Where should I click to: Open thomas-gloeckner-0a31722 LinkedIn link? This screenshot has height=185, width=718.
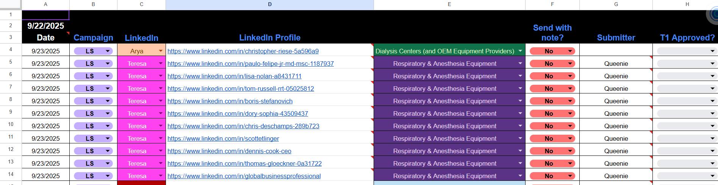[x=244, y=163]
